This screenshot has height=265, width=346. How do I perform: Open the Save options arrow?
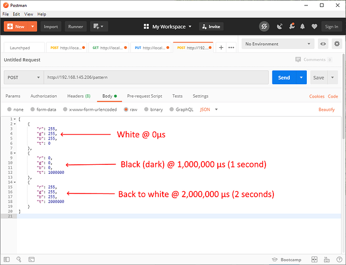coord(333,77)
